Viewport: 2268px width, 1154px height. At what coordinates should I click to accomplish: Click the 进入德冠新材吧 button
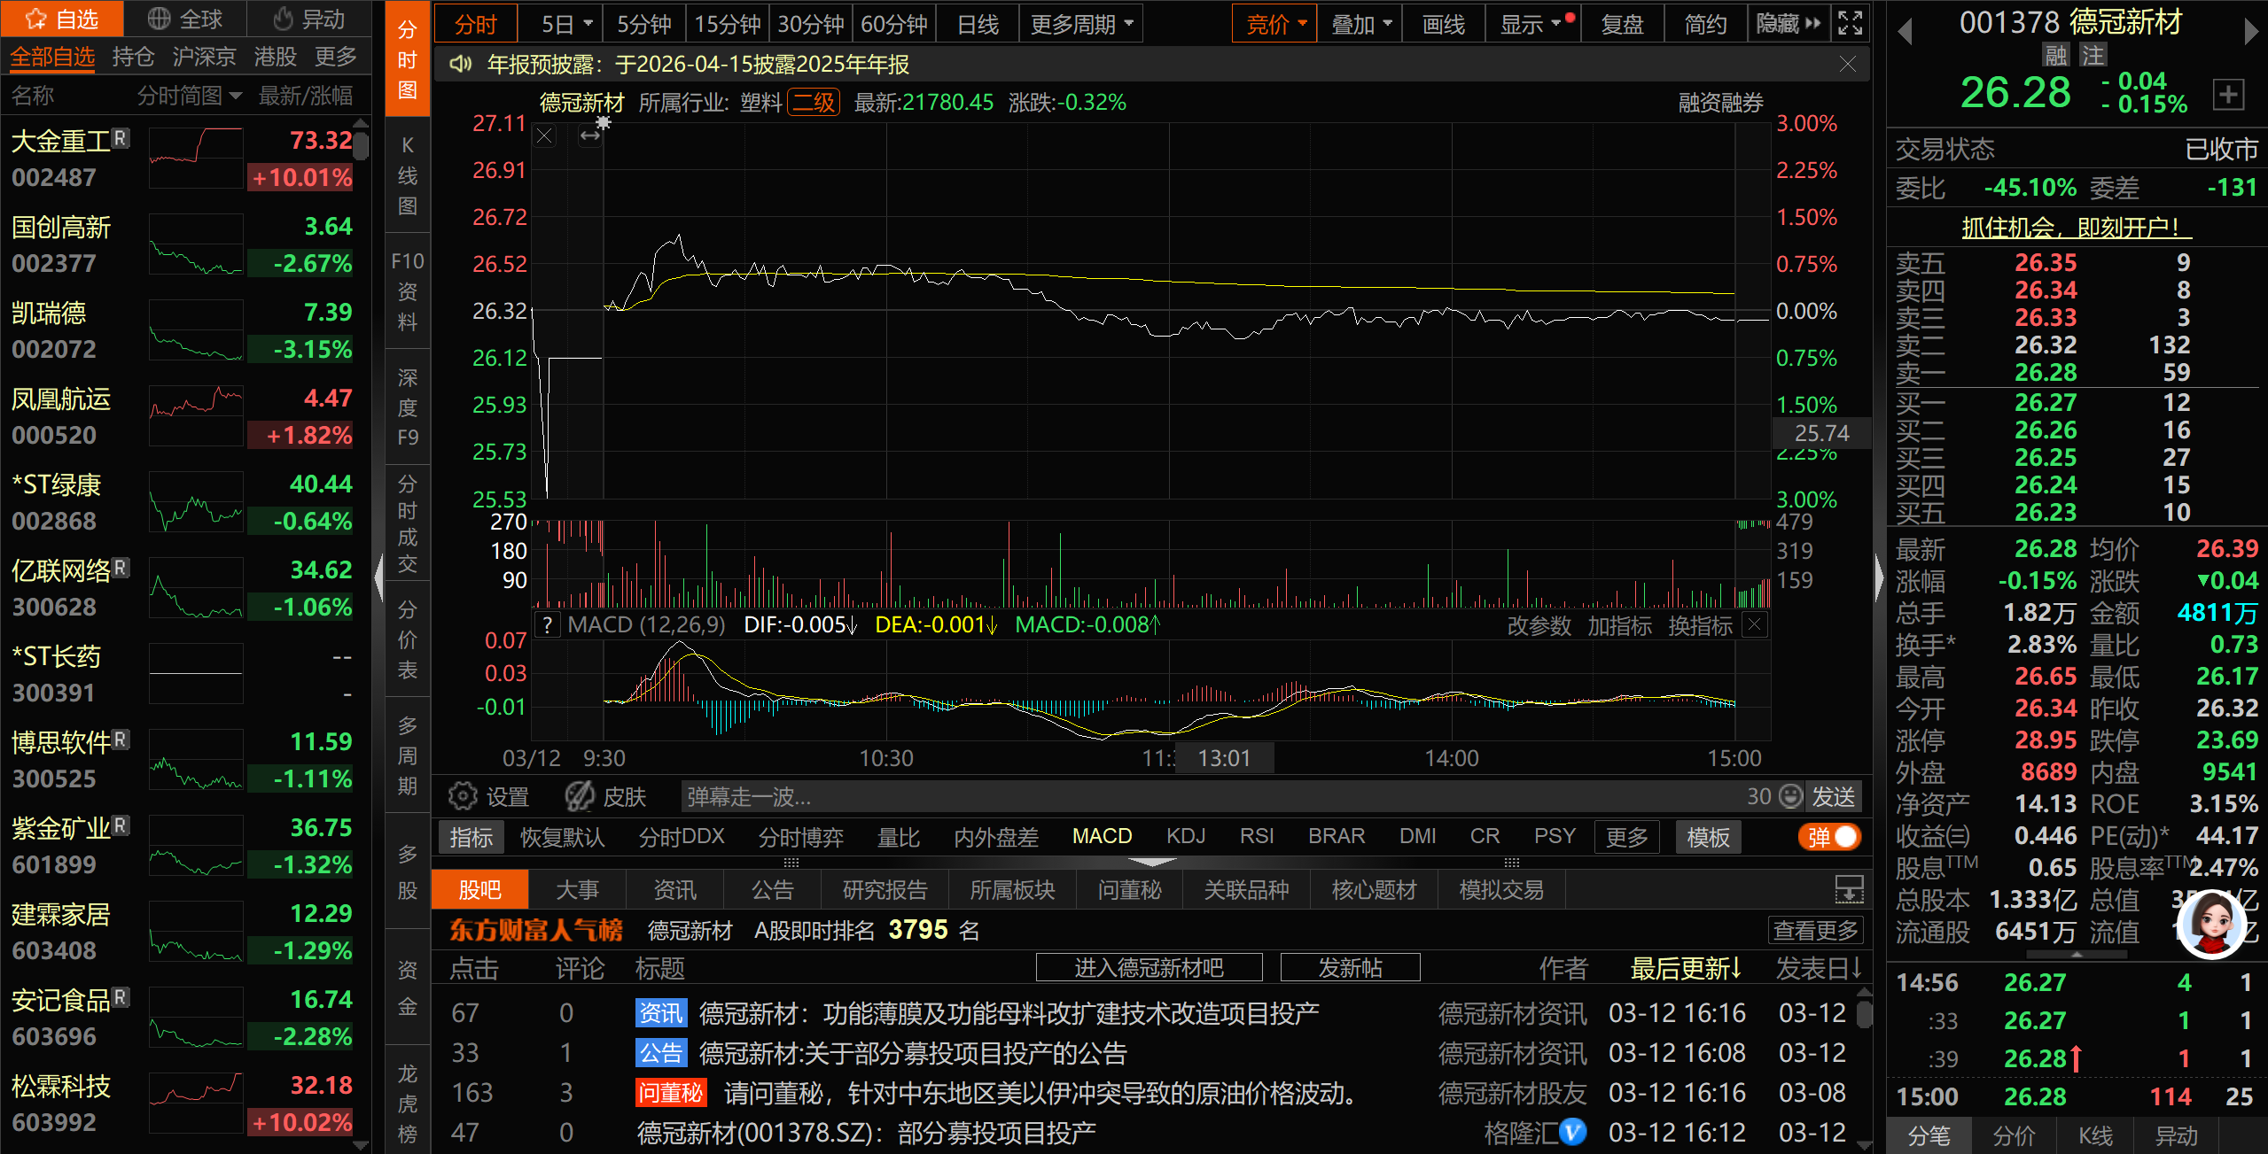[x=1149, y=968]
